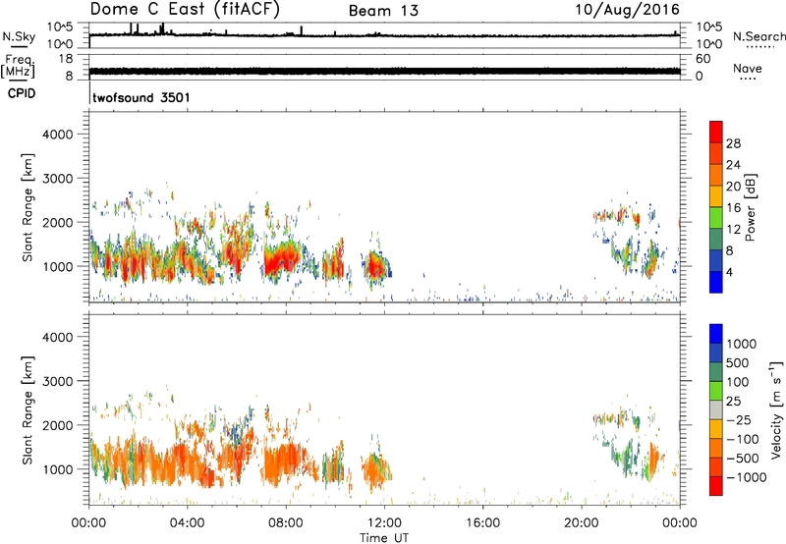The width and height of the screenshot is (786, 544).
Task: Click the yellow velocity segment between -25 and -100
Action: pos(716,429)
